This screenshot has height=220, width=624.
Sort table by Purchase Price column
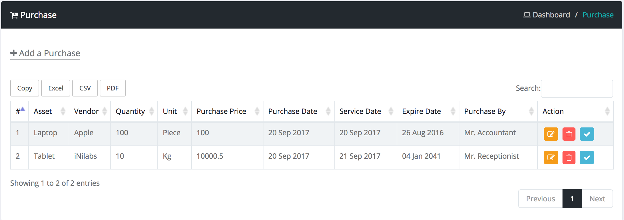[227, 112]
